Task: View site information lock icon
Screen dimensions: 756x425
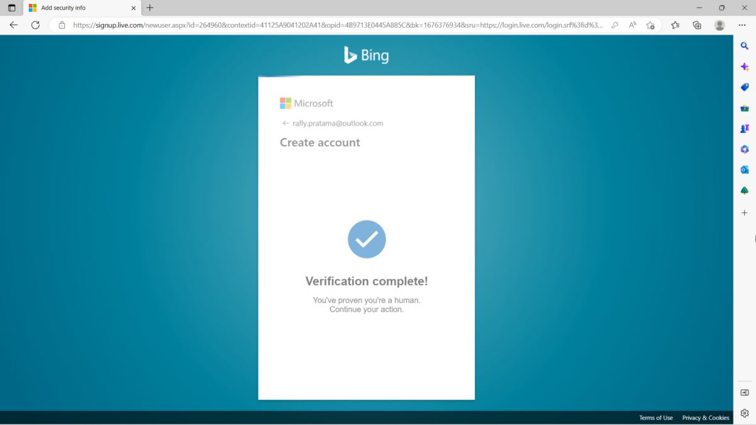Action: 62,25
